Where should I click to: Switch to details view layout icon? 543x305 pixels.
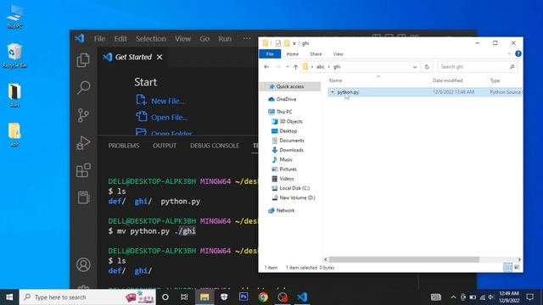pos(507,268)
